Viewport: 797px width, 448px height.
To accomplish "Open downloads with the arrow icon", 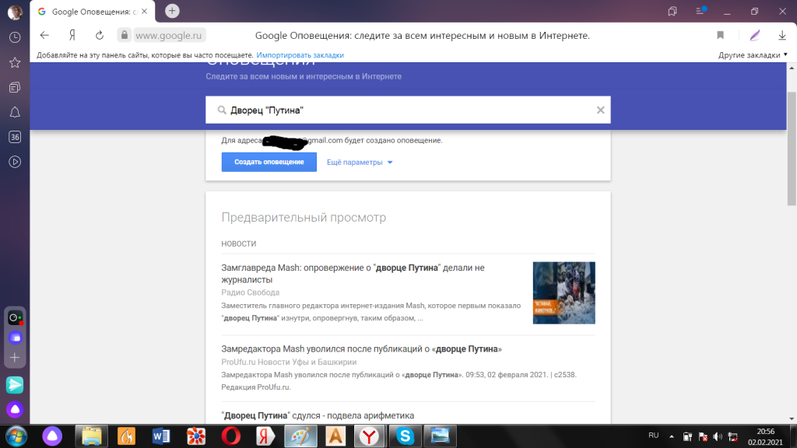I will [x=782, y=35].
